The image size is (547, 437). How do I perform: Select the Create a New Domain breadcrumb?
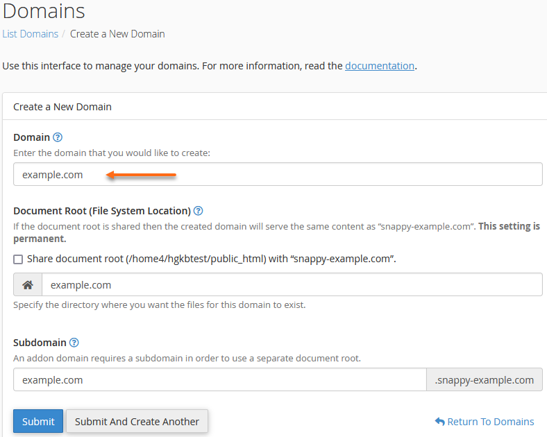(117, 33)
